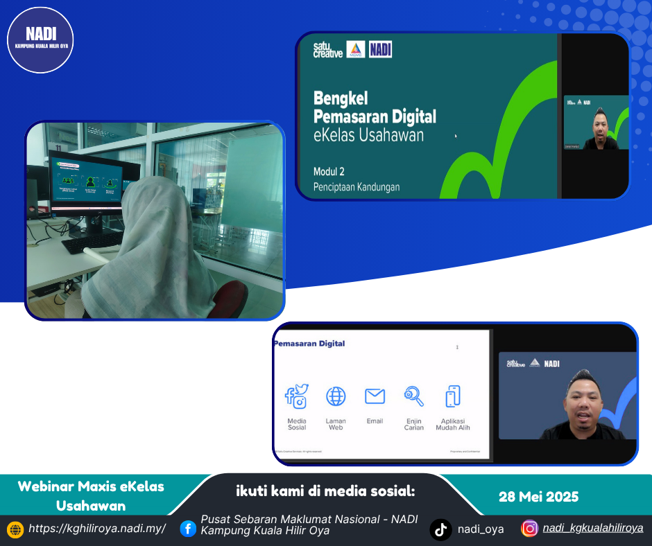Click the nadi_kgkualahiliroya Instagram handle
Screen dimensions: 652x546
tap(593, 528)
